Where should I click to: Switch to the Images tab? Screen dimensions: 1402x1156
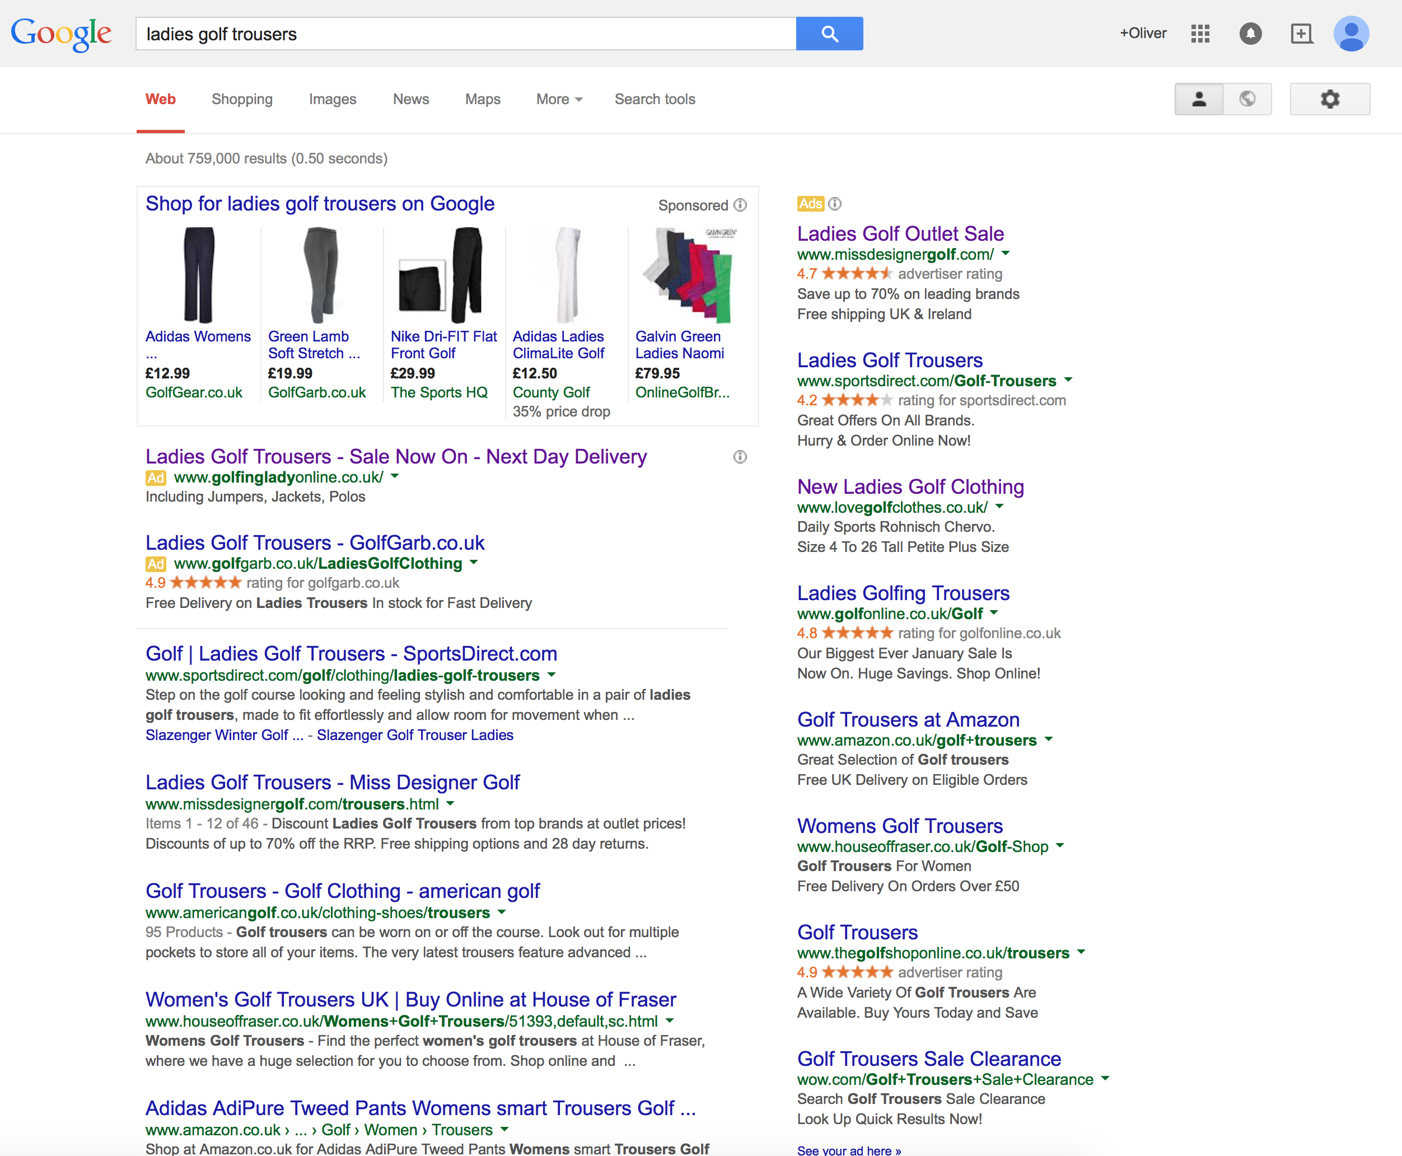[333, 99]
